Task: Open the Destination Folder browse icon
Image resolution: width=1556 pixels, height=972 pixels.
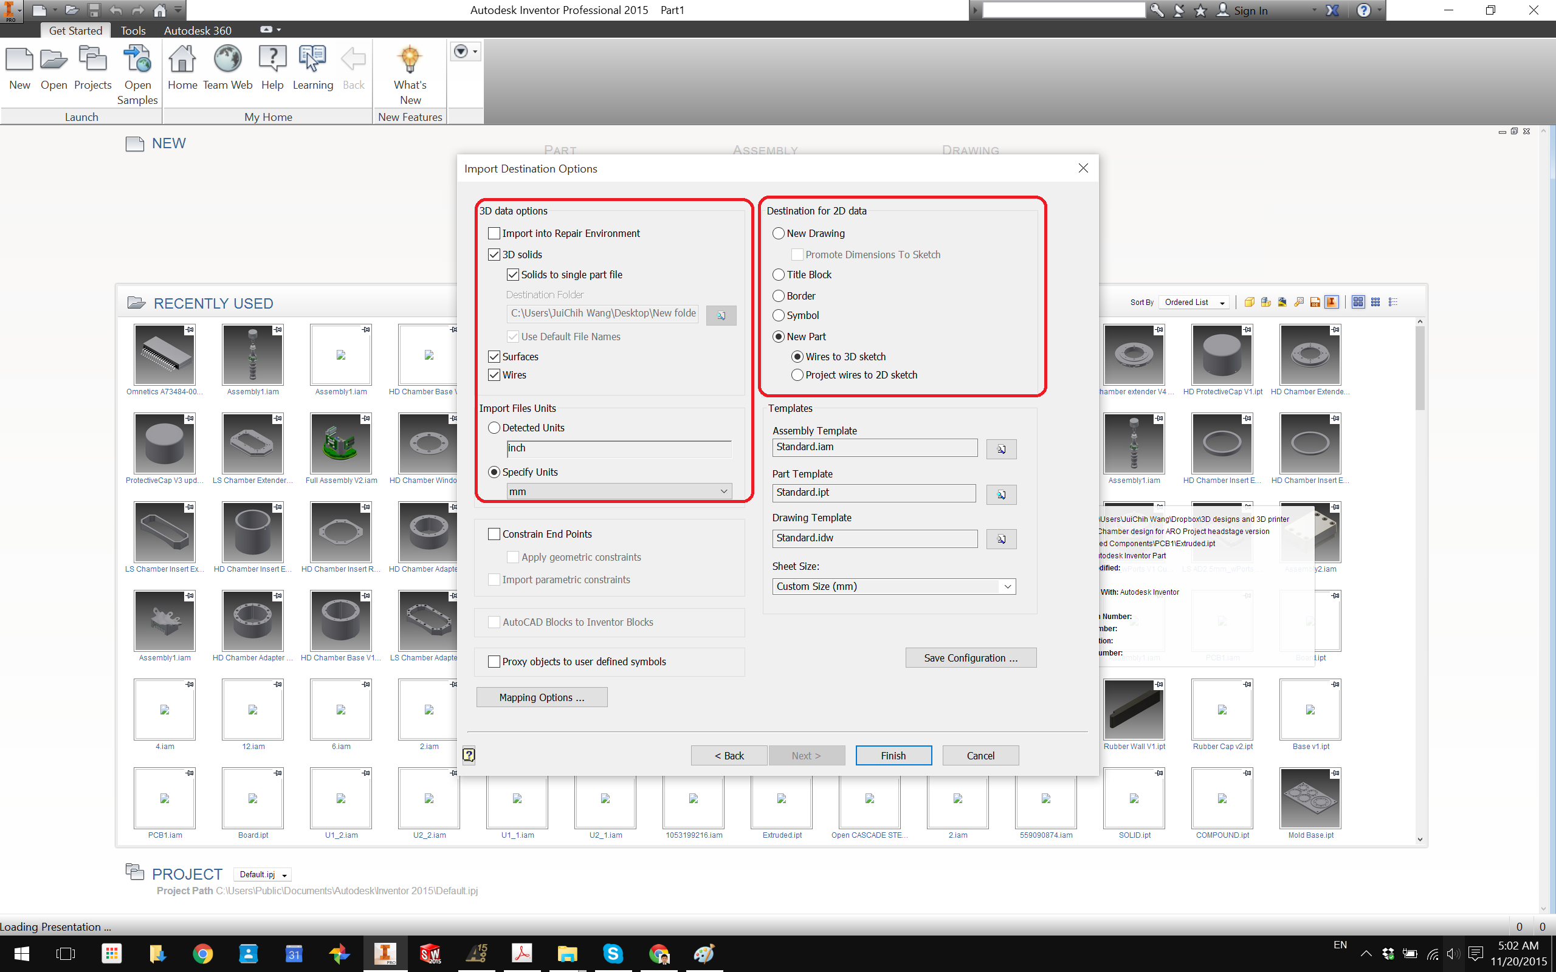Action: tap(720, 315)
